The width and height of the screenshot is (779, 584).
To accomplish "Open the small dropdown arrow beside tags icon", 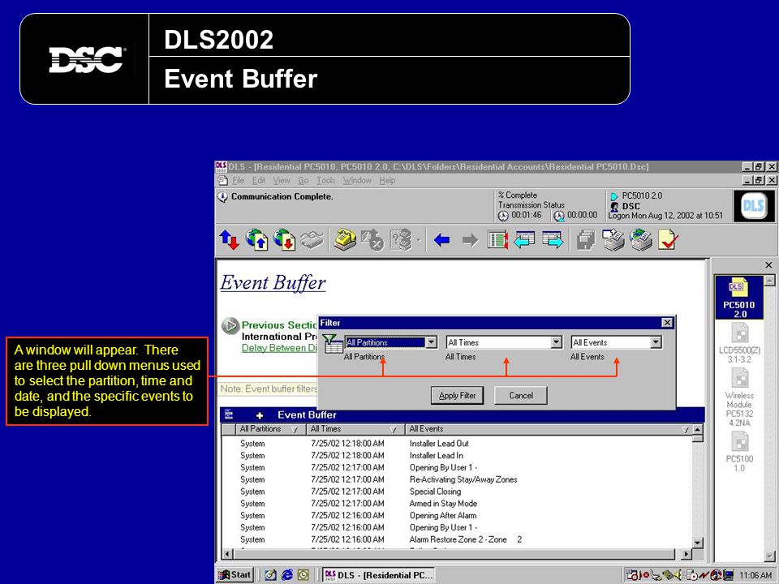I will 419,241.
